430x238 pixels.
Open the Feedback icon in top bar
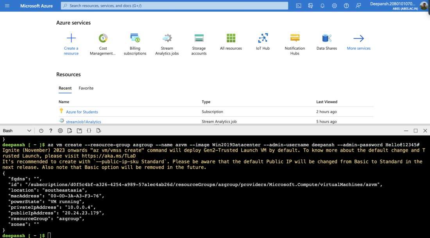pos(358,5)
